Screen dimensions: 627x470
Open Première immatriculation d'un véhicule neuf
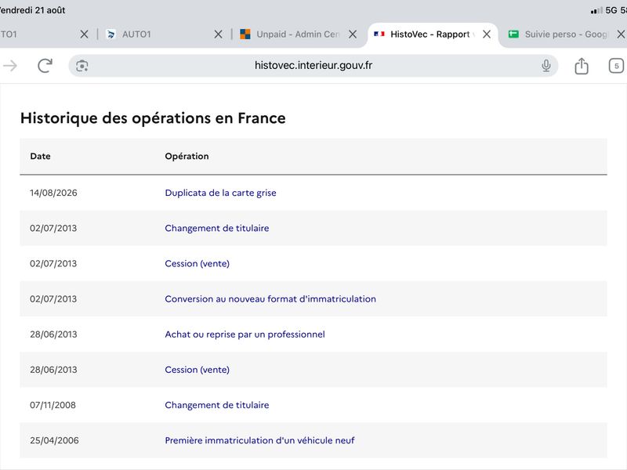259,440
